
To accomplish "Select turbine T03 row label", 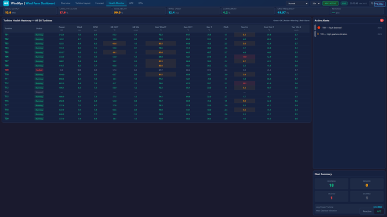I will tap(7, 44).
